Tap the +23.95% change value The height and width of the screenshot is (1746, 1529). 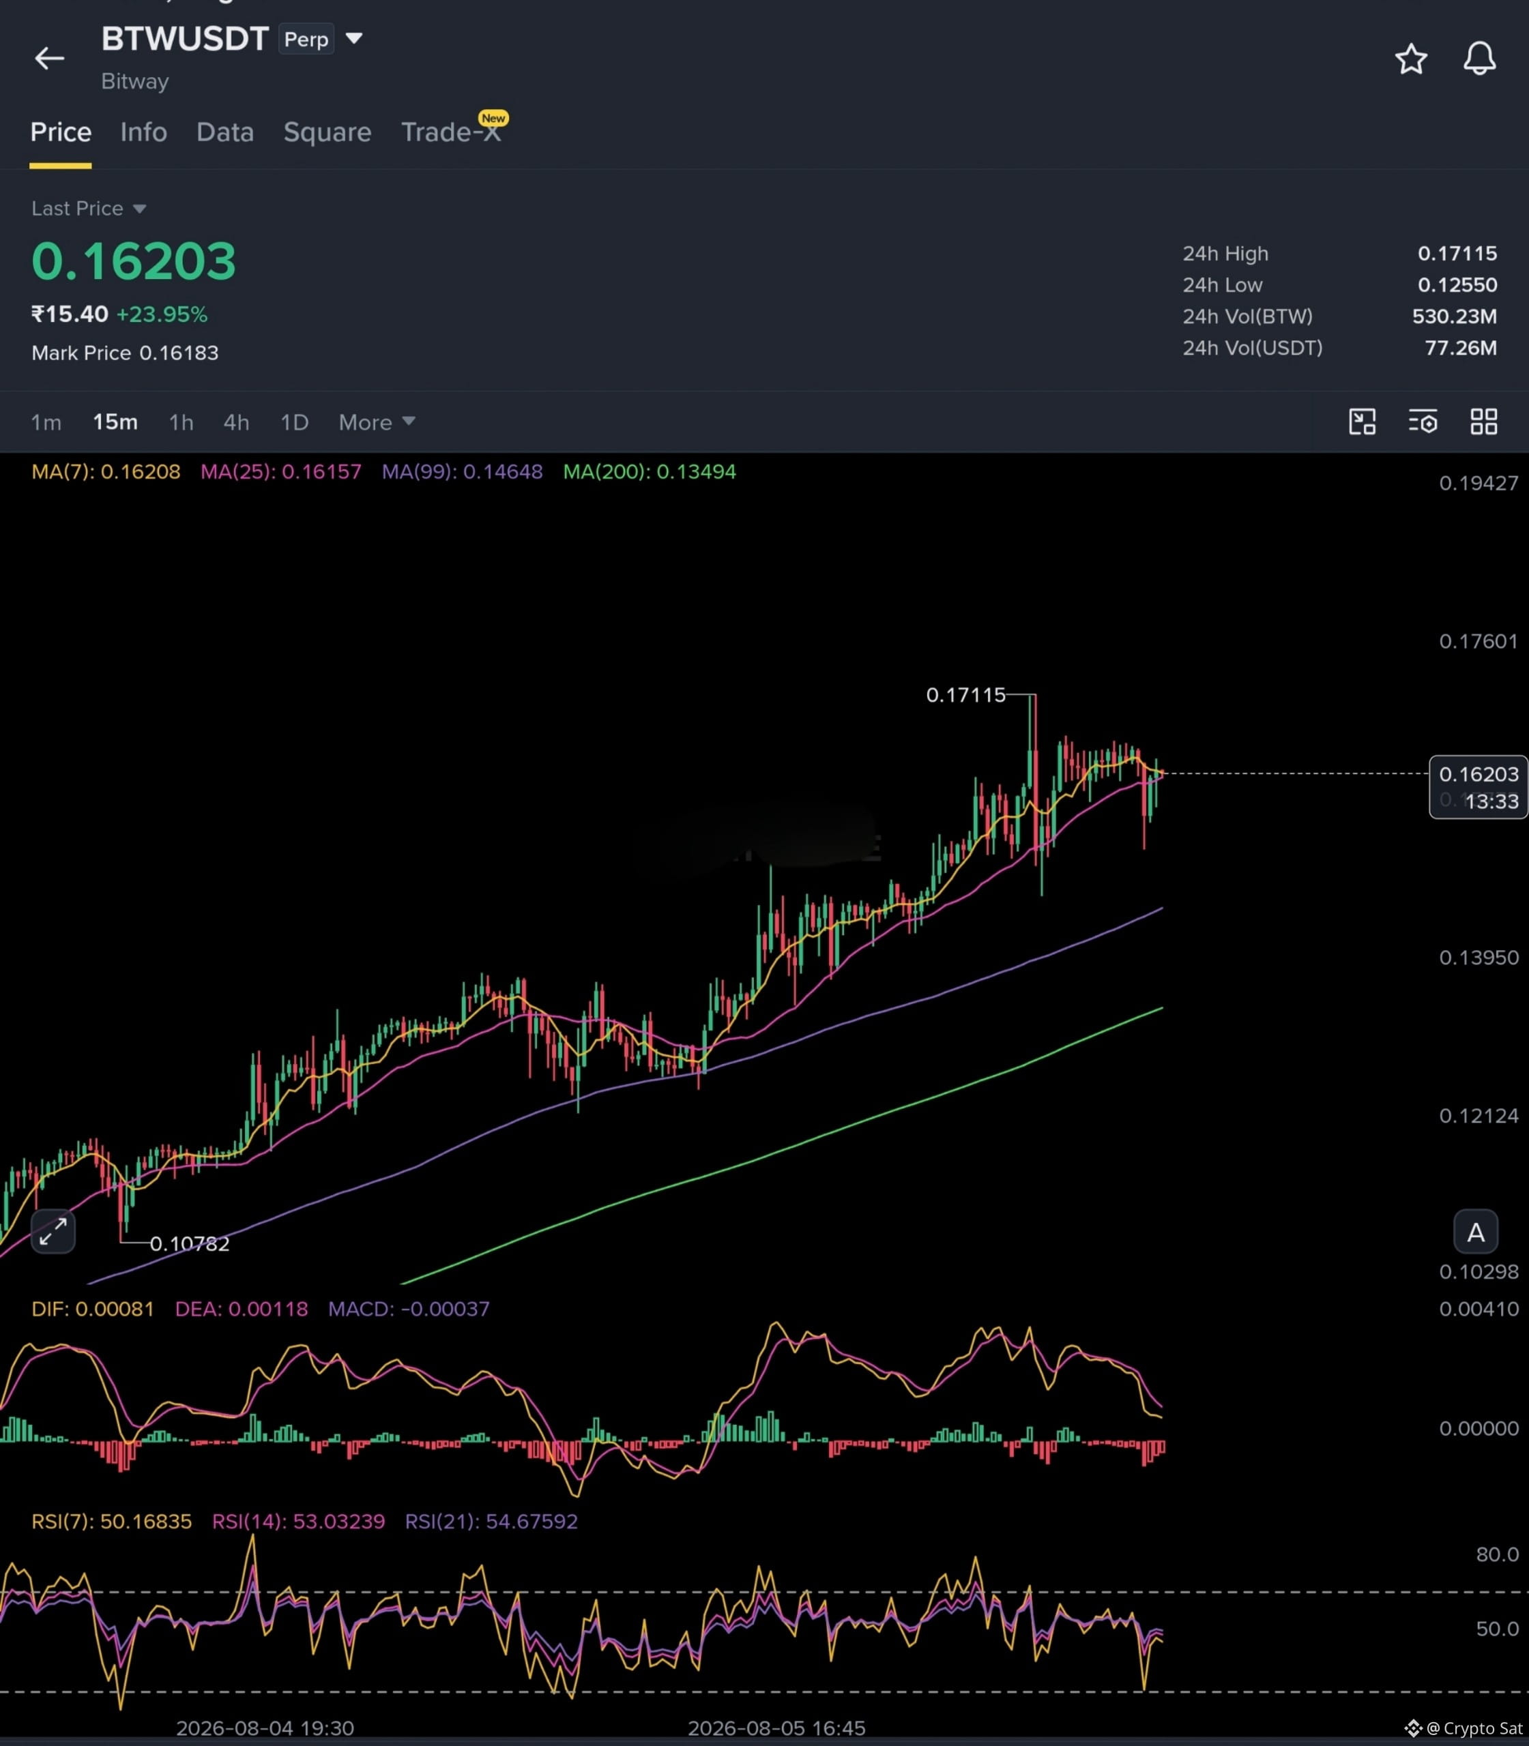tap(162, 314)
